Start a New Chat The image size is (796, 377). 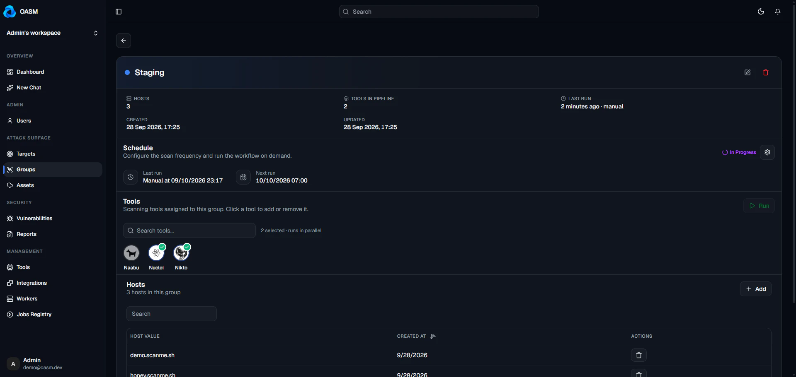coord(53,88)
